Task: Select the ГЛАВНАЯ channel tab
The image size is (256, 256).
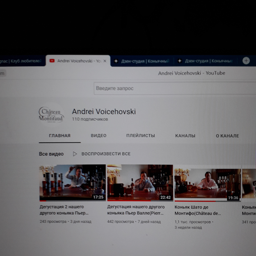Action: (60, 136)
